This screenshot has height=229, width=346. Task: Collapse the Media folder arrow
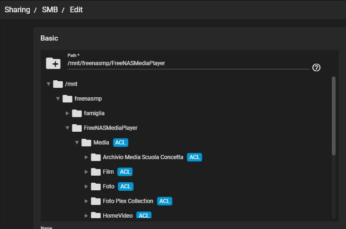tap(77, 143)
